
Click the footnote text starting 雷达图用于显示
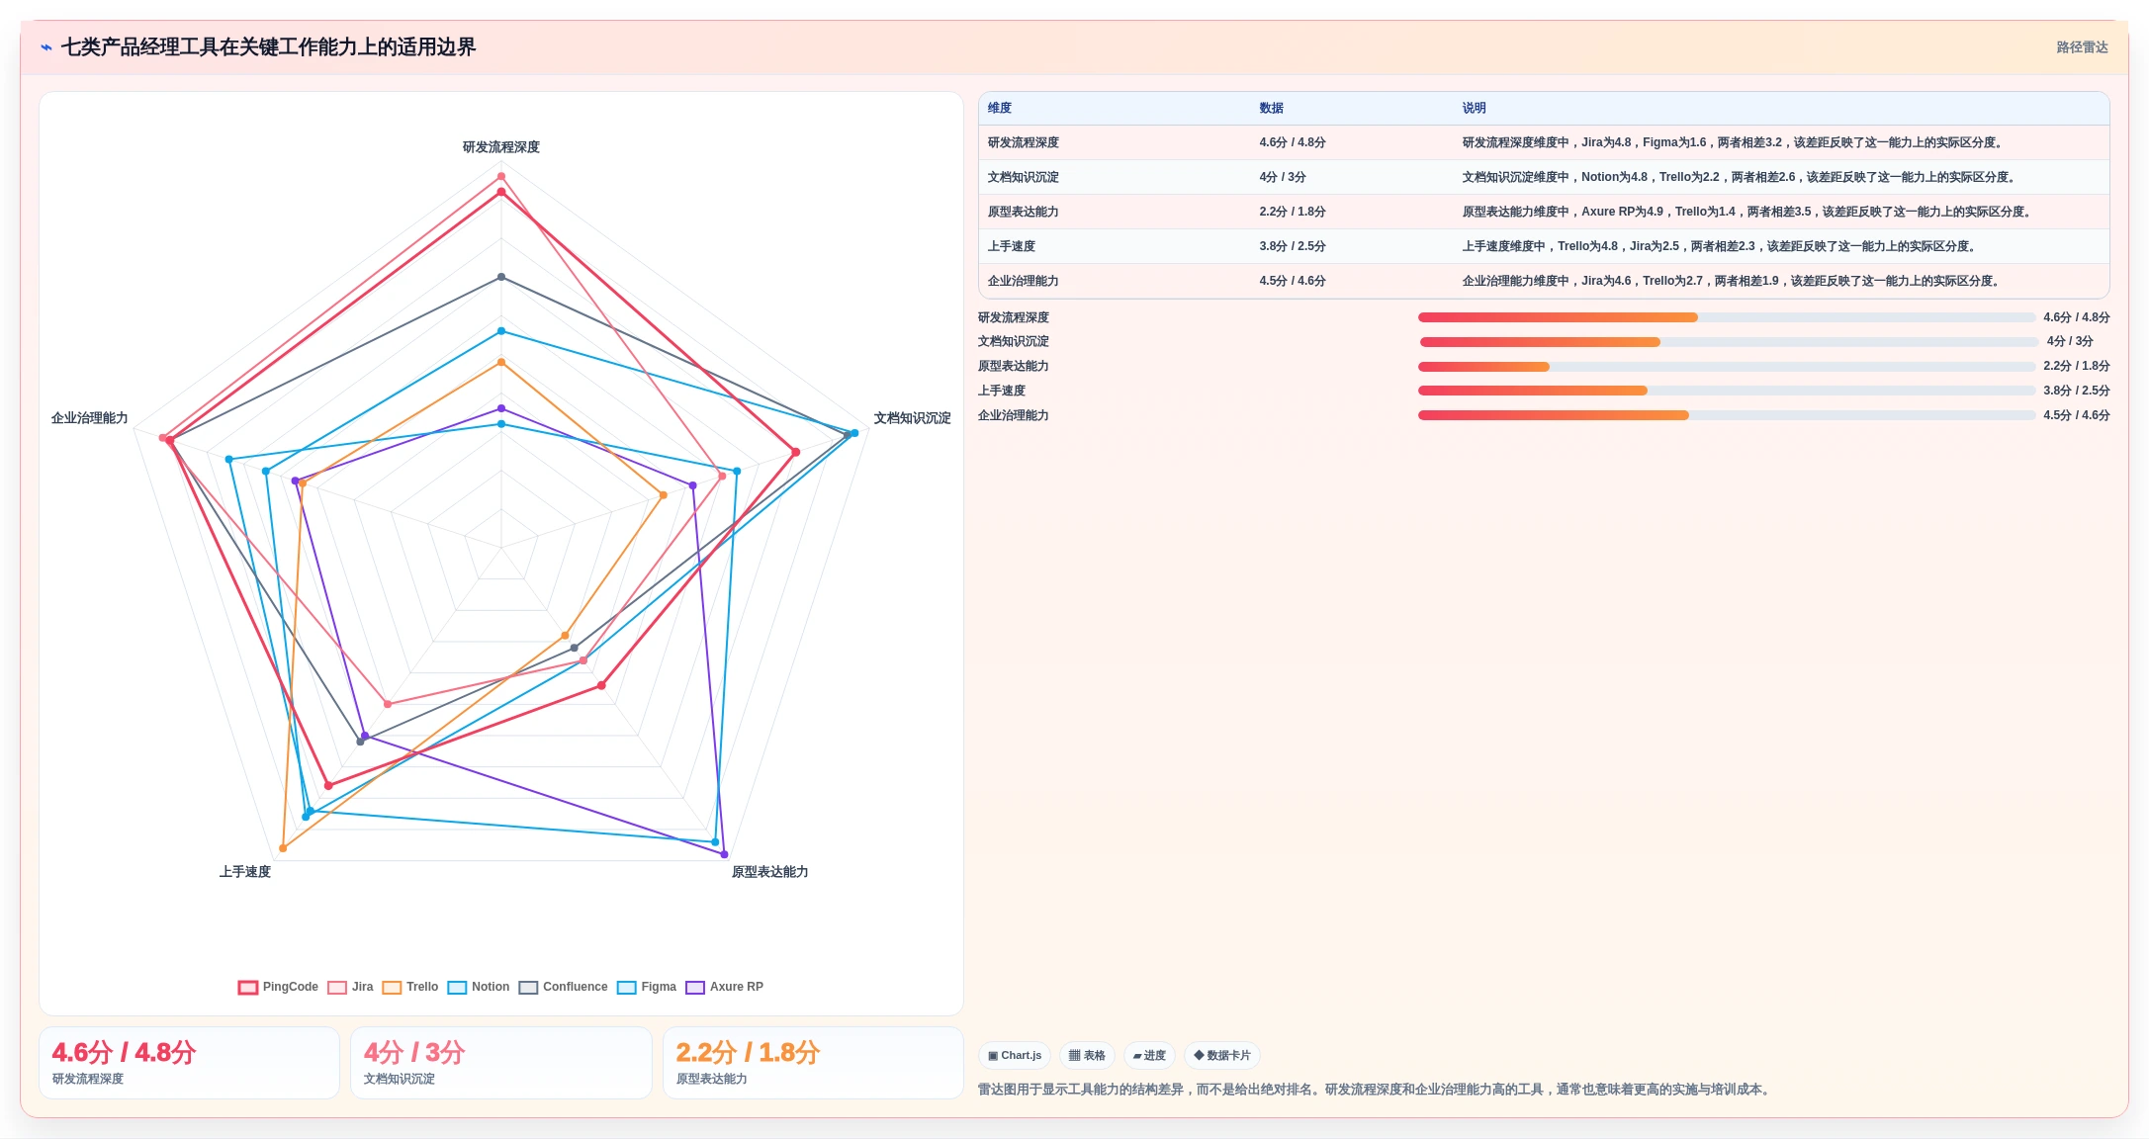click(1376, 1090)
